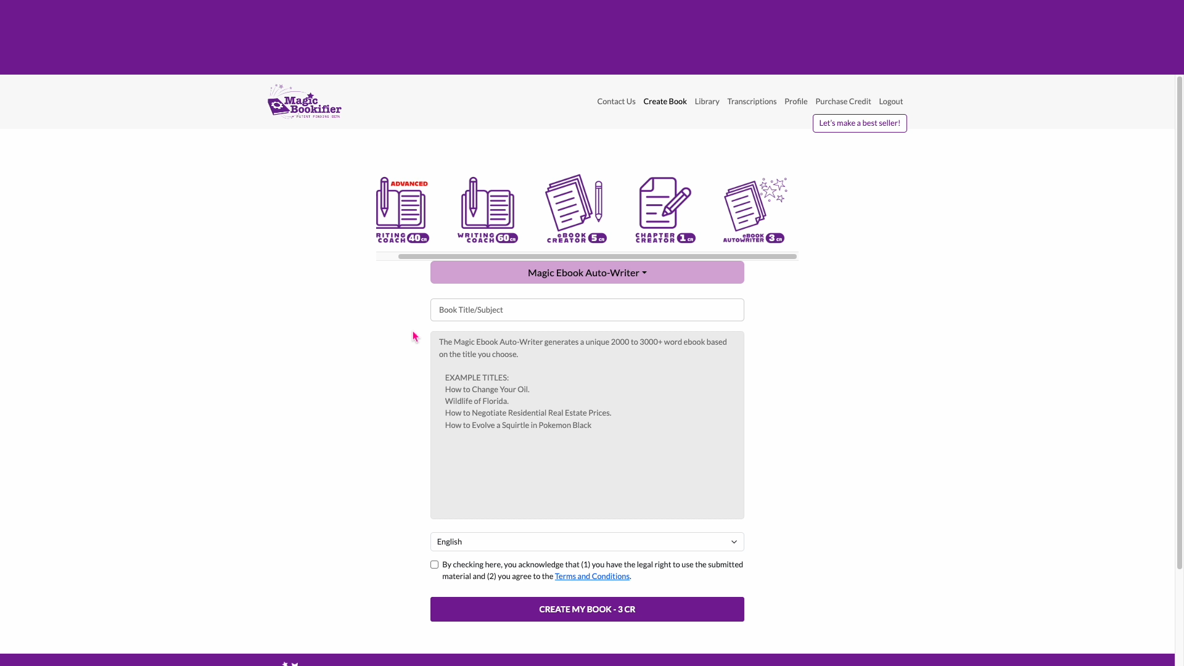Select the eBook Auto-Writer icon
1184x666 pixels.
pos(753,208)
